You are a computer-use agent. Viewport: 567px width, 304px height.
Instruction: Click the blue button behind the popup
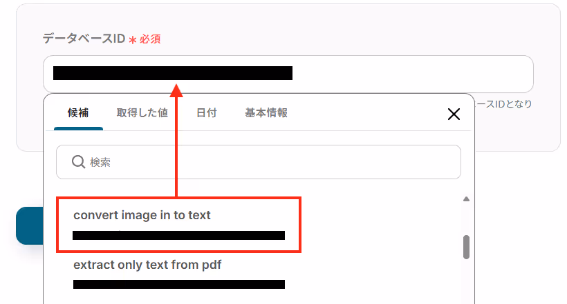[x=30, y=225]
